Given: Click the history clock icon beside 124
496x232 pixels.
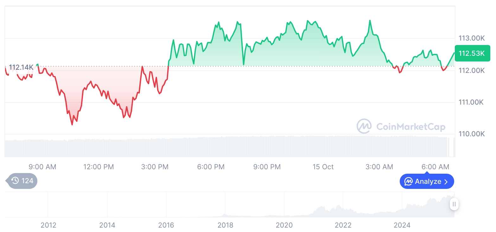Looking at the screenshot, I should [15, 181].
